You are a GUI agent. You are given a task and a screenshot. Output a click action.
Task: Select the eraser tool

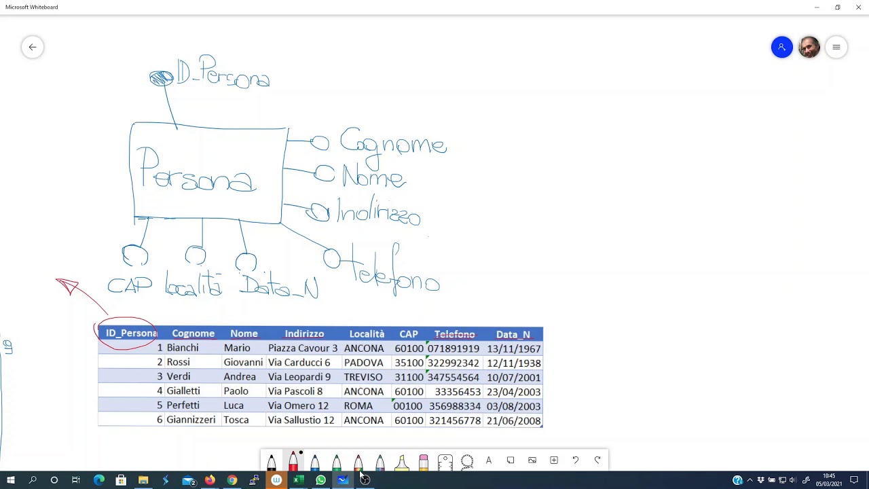424,461
